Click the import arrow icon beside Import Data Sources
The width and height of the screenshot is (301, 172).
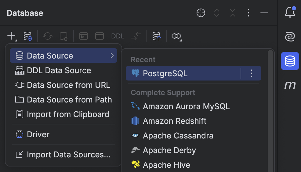click(20, 155)
